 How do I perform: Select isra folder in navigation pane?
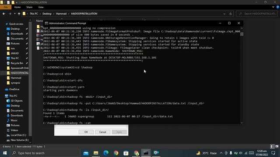coord(13,48)
